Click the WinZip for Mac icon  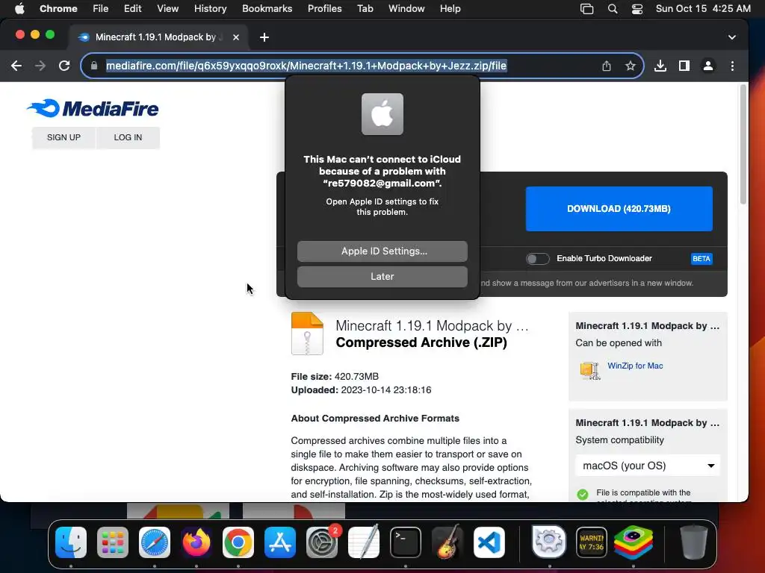[590, 370]
